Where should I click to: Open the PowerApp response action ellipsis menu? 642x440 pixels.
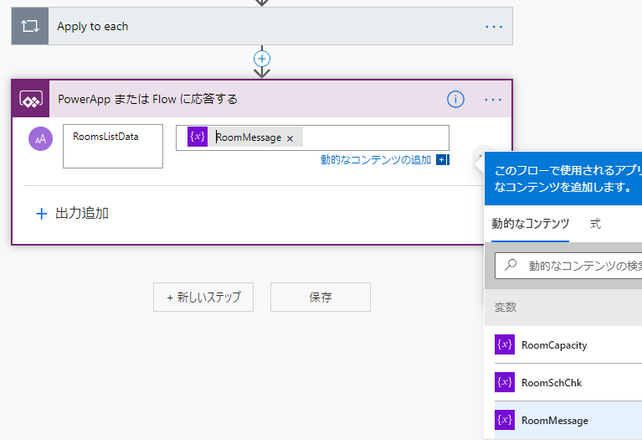(x=493, y=100)
